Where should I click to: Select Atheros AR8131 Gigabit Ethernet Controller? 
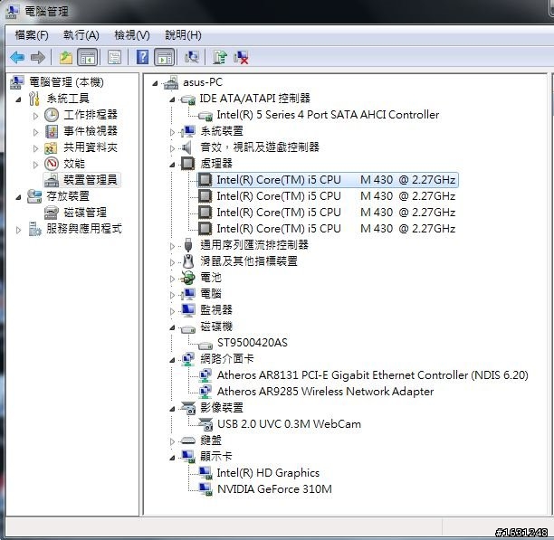[x=372, y=374]
